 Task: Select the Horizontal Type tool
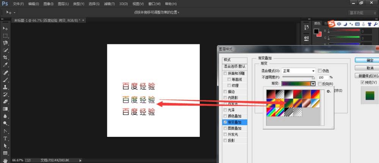pos(5,139)
